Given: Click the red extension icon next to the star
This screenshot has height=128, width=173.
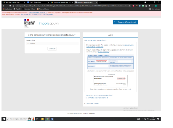Looking at the screenshot, I should click(133, 6).
